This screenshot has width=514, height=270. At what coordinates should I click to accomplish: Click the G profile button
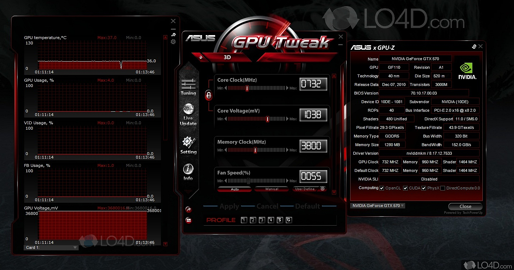pyautogui.click(x=288, y=220)
